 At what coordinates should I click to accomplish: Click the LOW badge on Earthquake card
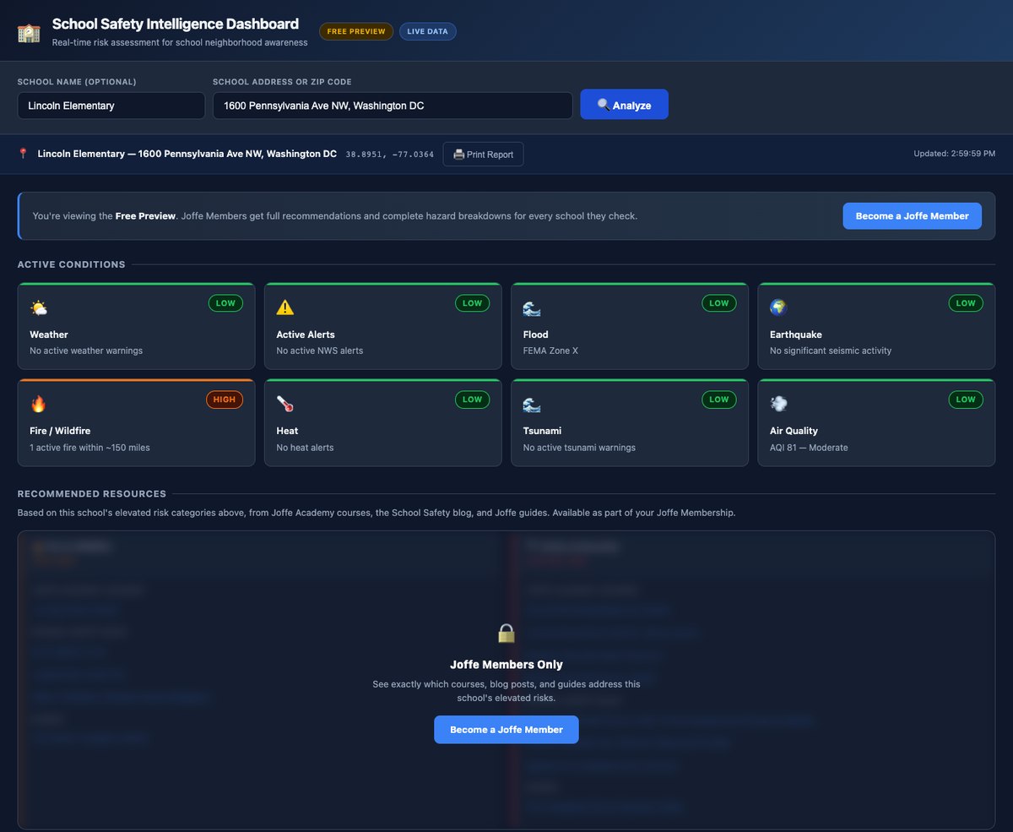pos(966,303)
